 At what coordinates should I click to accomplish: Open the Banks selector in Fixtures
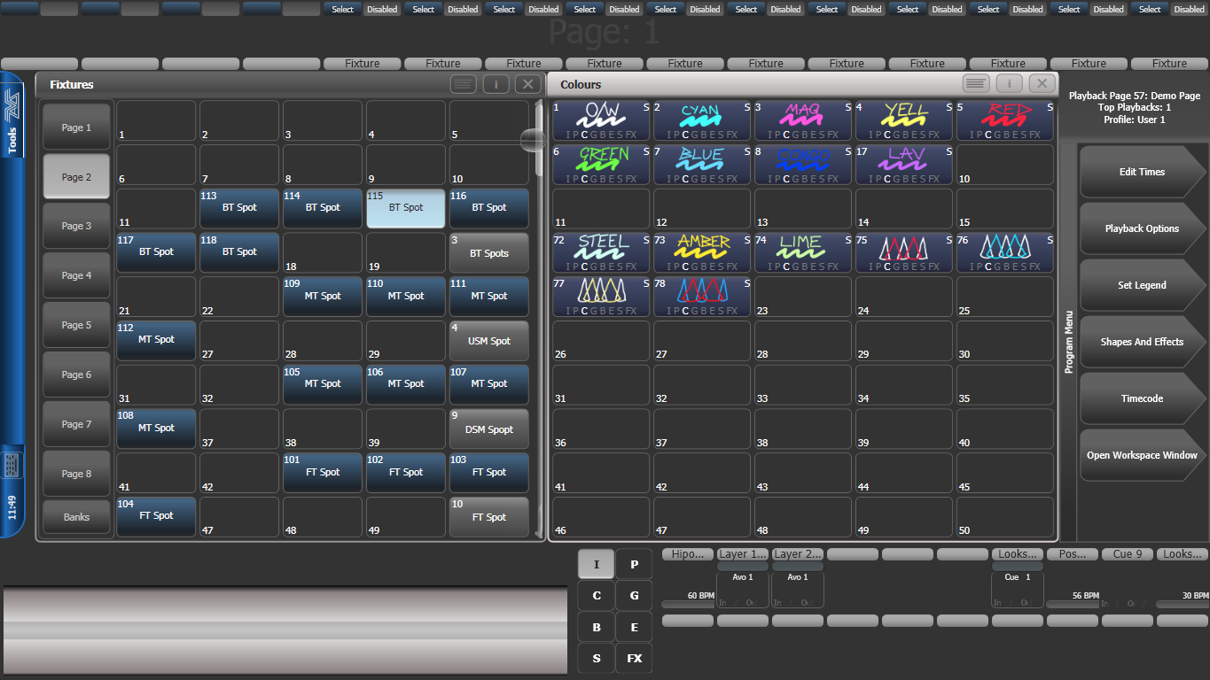76,517
